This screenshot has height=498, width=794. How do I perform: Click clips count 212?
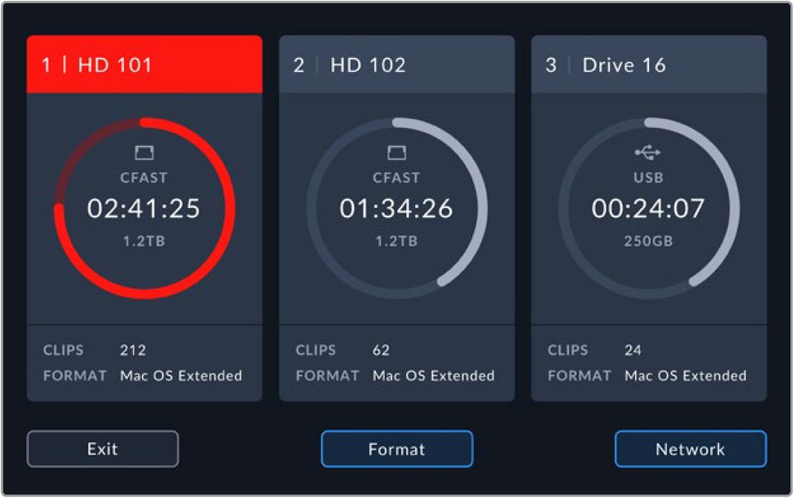pyautogui.click(x=133, y=350)
